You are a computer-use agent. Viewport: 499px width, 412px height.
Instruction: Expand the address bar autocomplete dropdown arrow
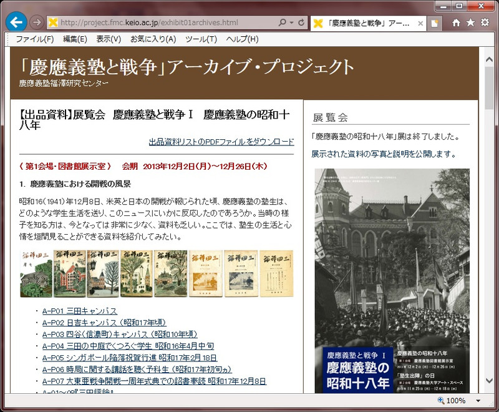[x=291, y=22]
